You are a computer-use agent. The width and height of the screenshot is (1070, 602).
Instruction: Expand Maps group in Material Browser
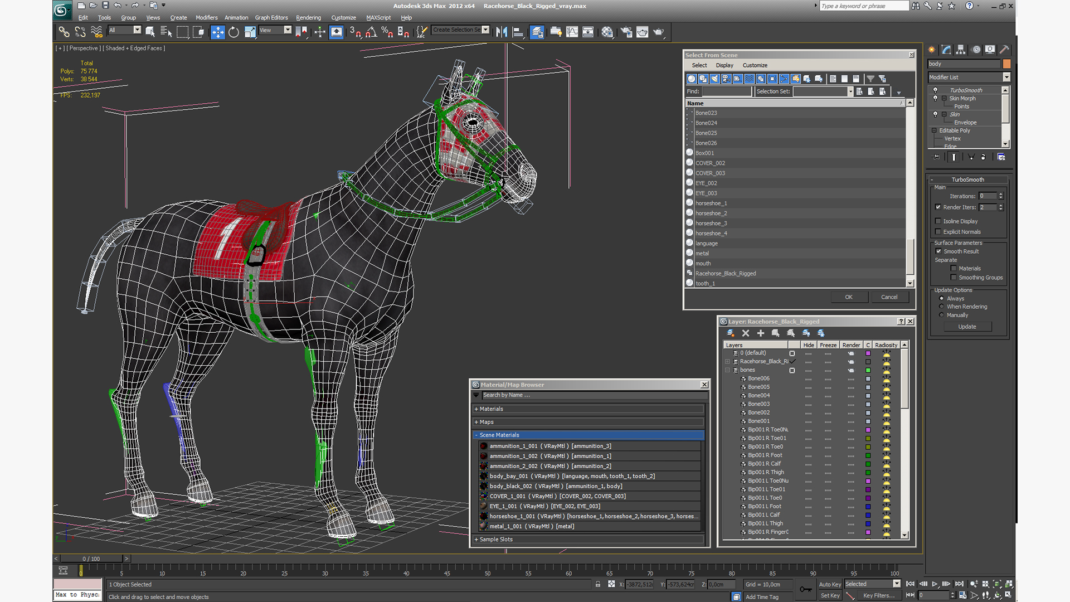(x=587, y=422)
